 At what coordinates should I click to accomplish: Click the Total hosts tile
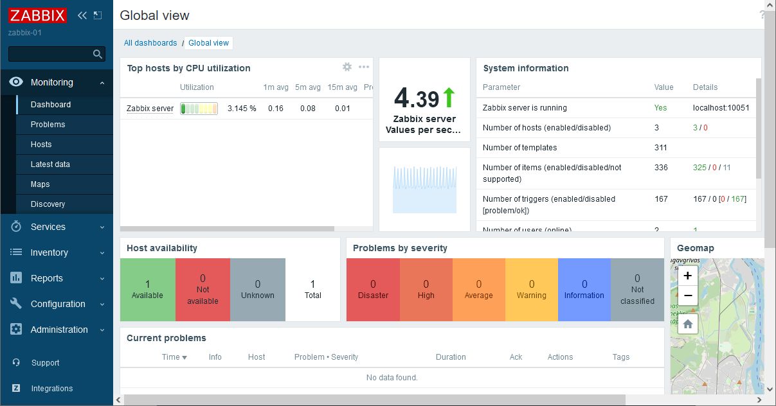pos(312,290)
